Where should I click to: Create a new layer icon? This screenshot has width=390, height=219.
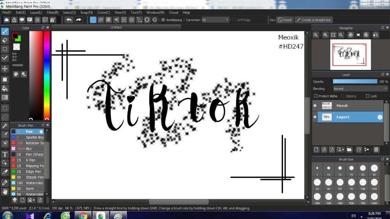tap(316, 149)
